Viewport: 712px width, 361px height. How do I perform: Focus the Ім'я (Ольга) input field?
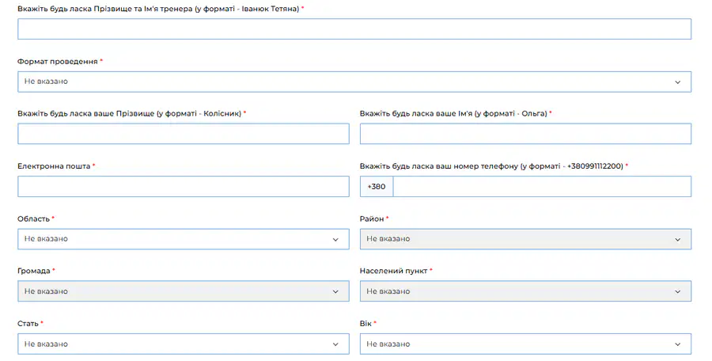click(x=525, y=134)
